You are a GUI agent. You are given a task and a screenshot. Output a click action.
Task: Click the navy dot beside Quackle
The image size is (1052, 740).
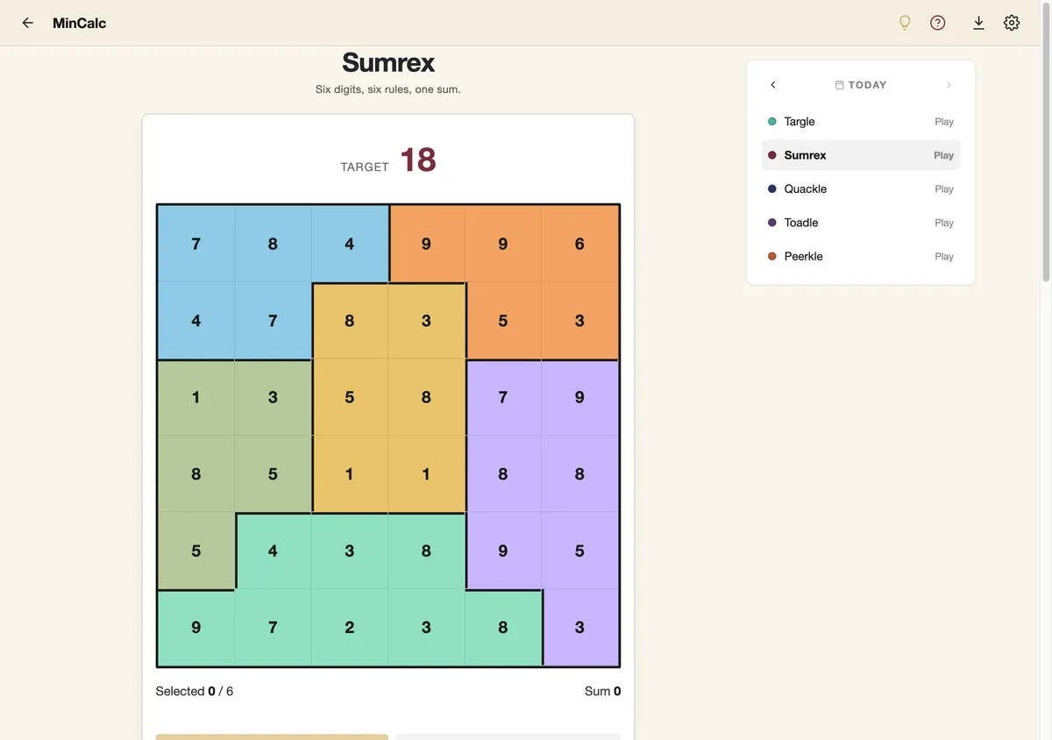772,189
